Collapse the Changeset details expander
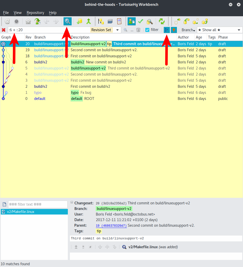The image size is (243, 267). click(72, 202)
